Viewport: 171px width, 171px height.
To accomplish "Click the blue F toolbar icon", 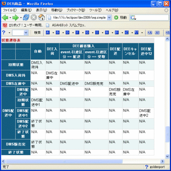I will [77, 32].
